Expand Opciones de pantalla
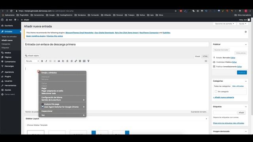The image size is (253, 142). (x=225, y=24)
